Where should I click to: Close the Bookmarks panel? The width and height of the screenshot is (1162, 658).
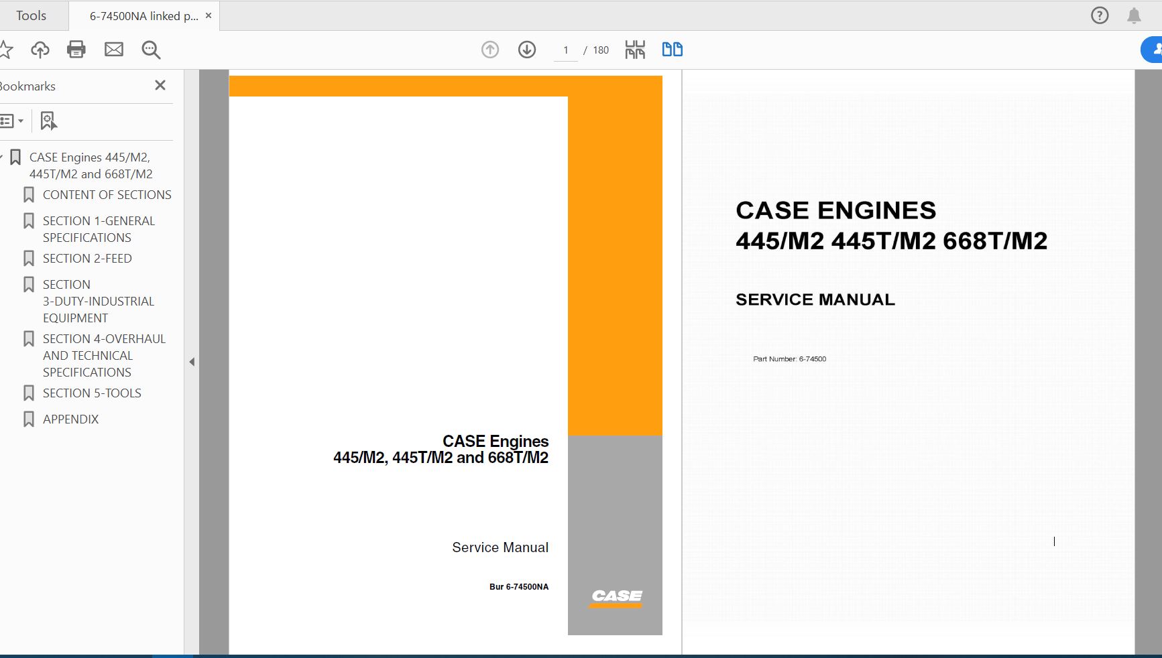tap(160, 85)
